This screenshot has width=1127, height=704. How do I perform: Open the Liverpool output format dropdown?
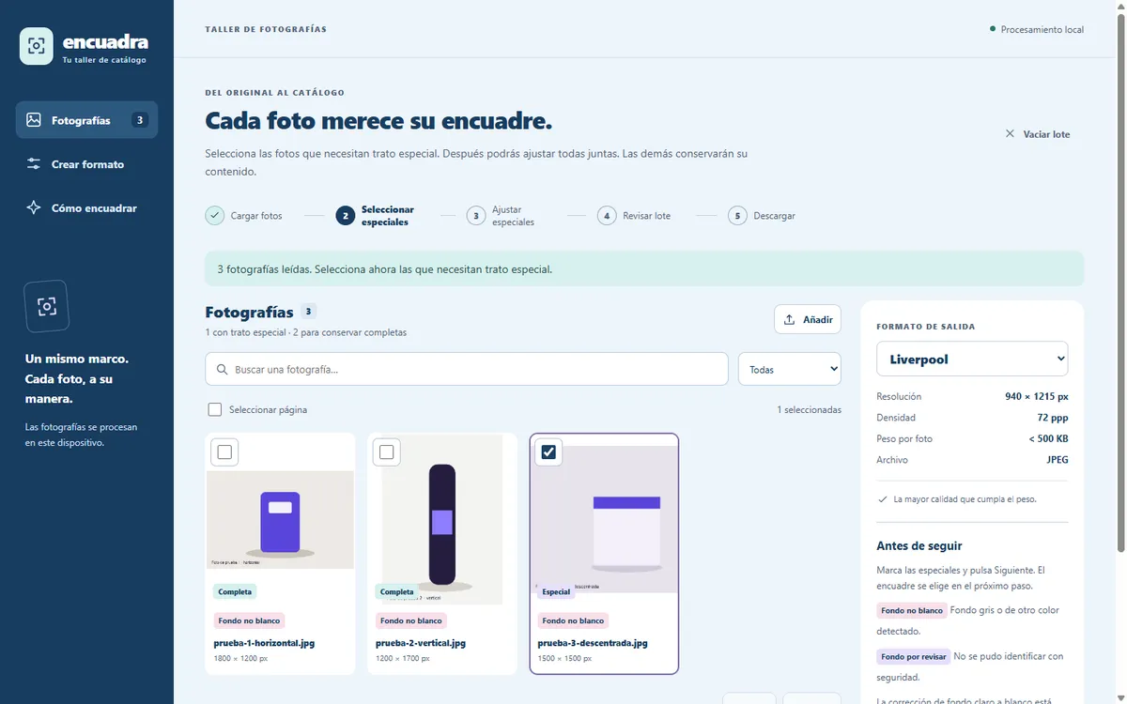972,359
